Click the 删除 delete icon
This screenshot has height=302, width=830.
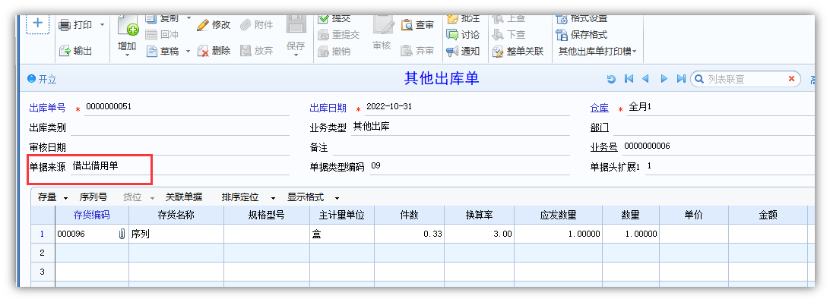pos(203,52)
